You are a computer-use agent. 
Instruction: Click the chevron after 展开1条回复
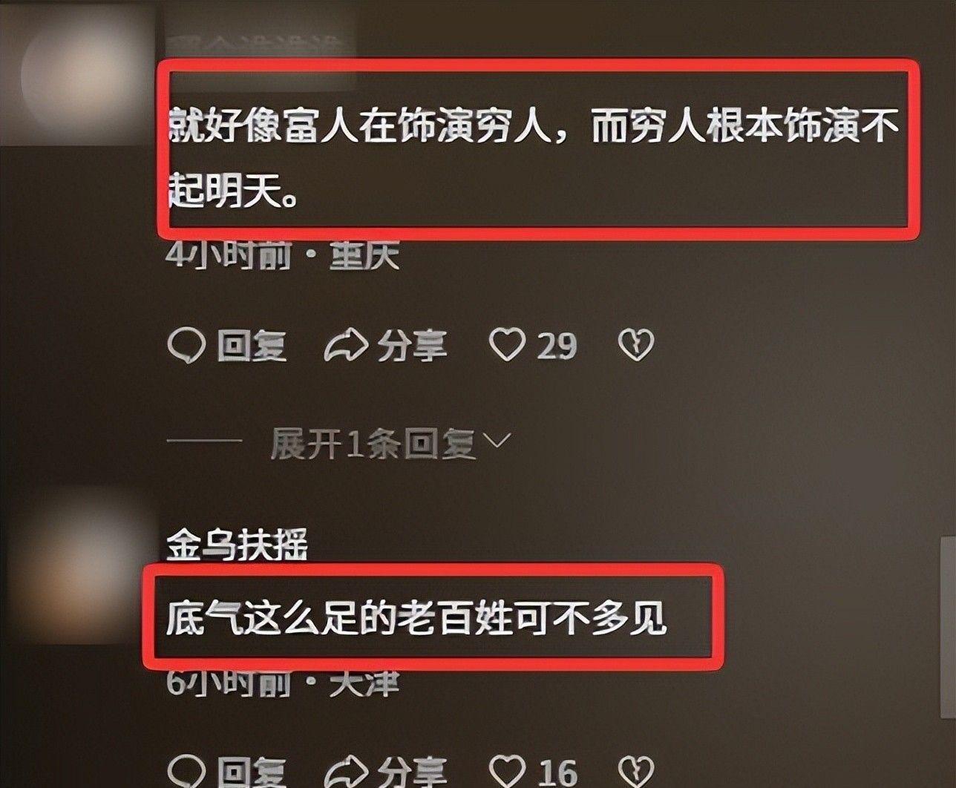click(x=497, y=441)
